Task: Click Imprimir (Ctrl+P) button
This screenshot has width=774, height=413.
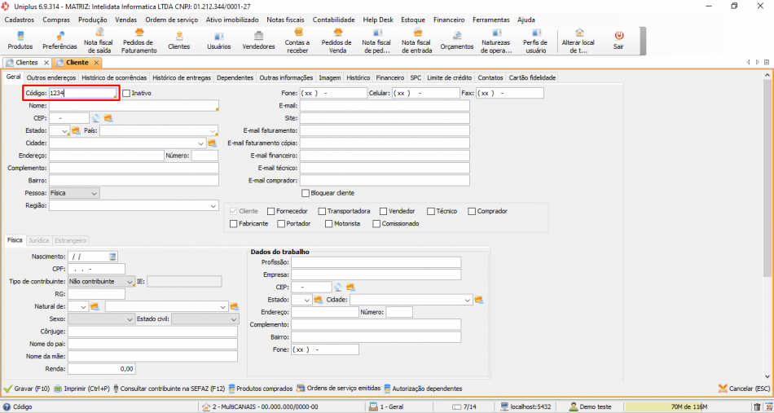Action: coord(81,389)
